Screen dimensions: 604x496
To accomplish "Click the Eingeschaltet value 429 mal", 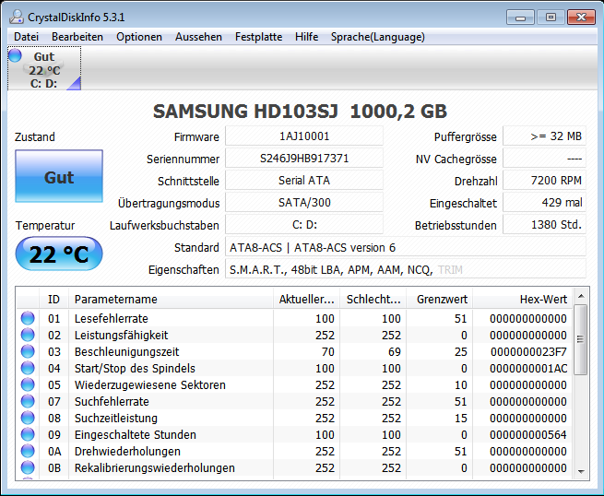I will (545, 202).
